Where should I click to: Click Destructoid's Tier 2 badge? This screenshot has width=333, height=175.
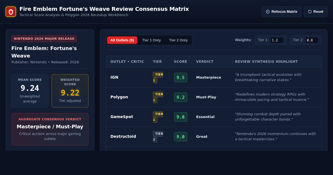158,137
